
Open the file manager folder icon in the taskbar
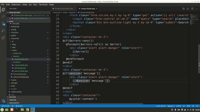pos(22,110)
